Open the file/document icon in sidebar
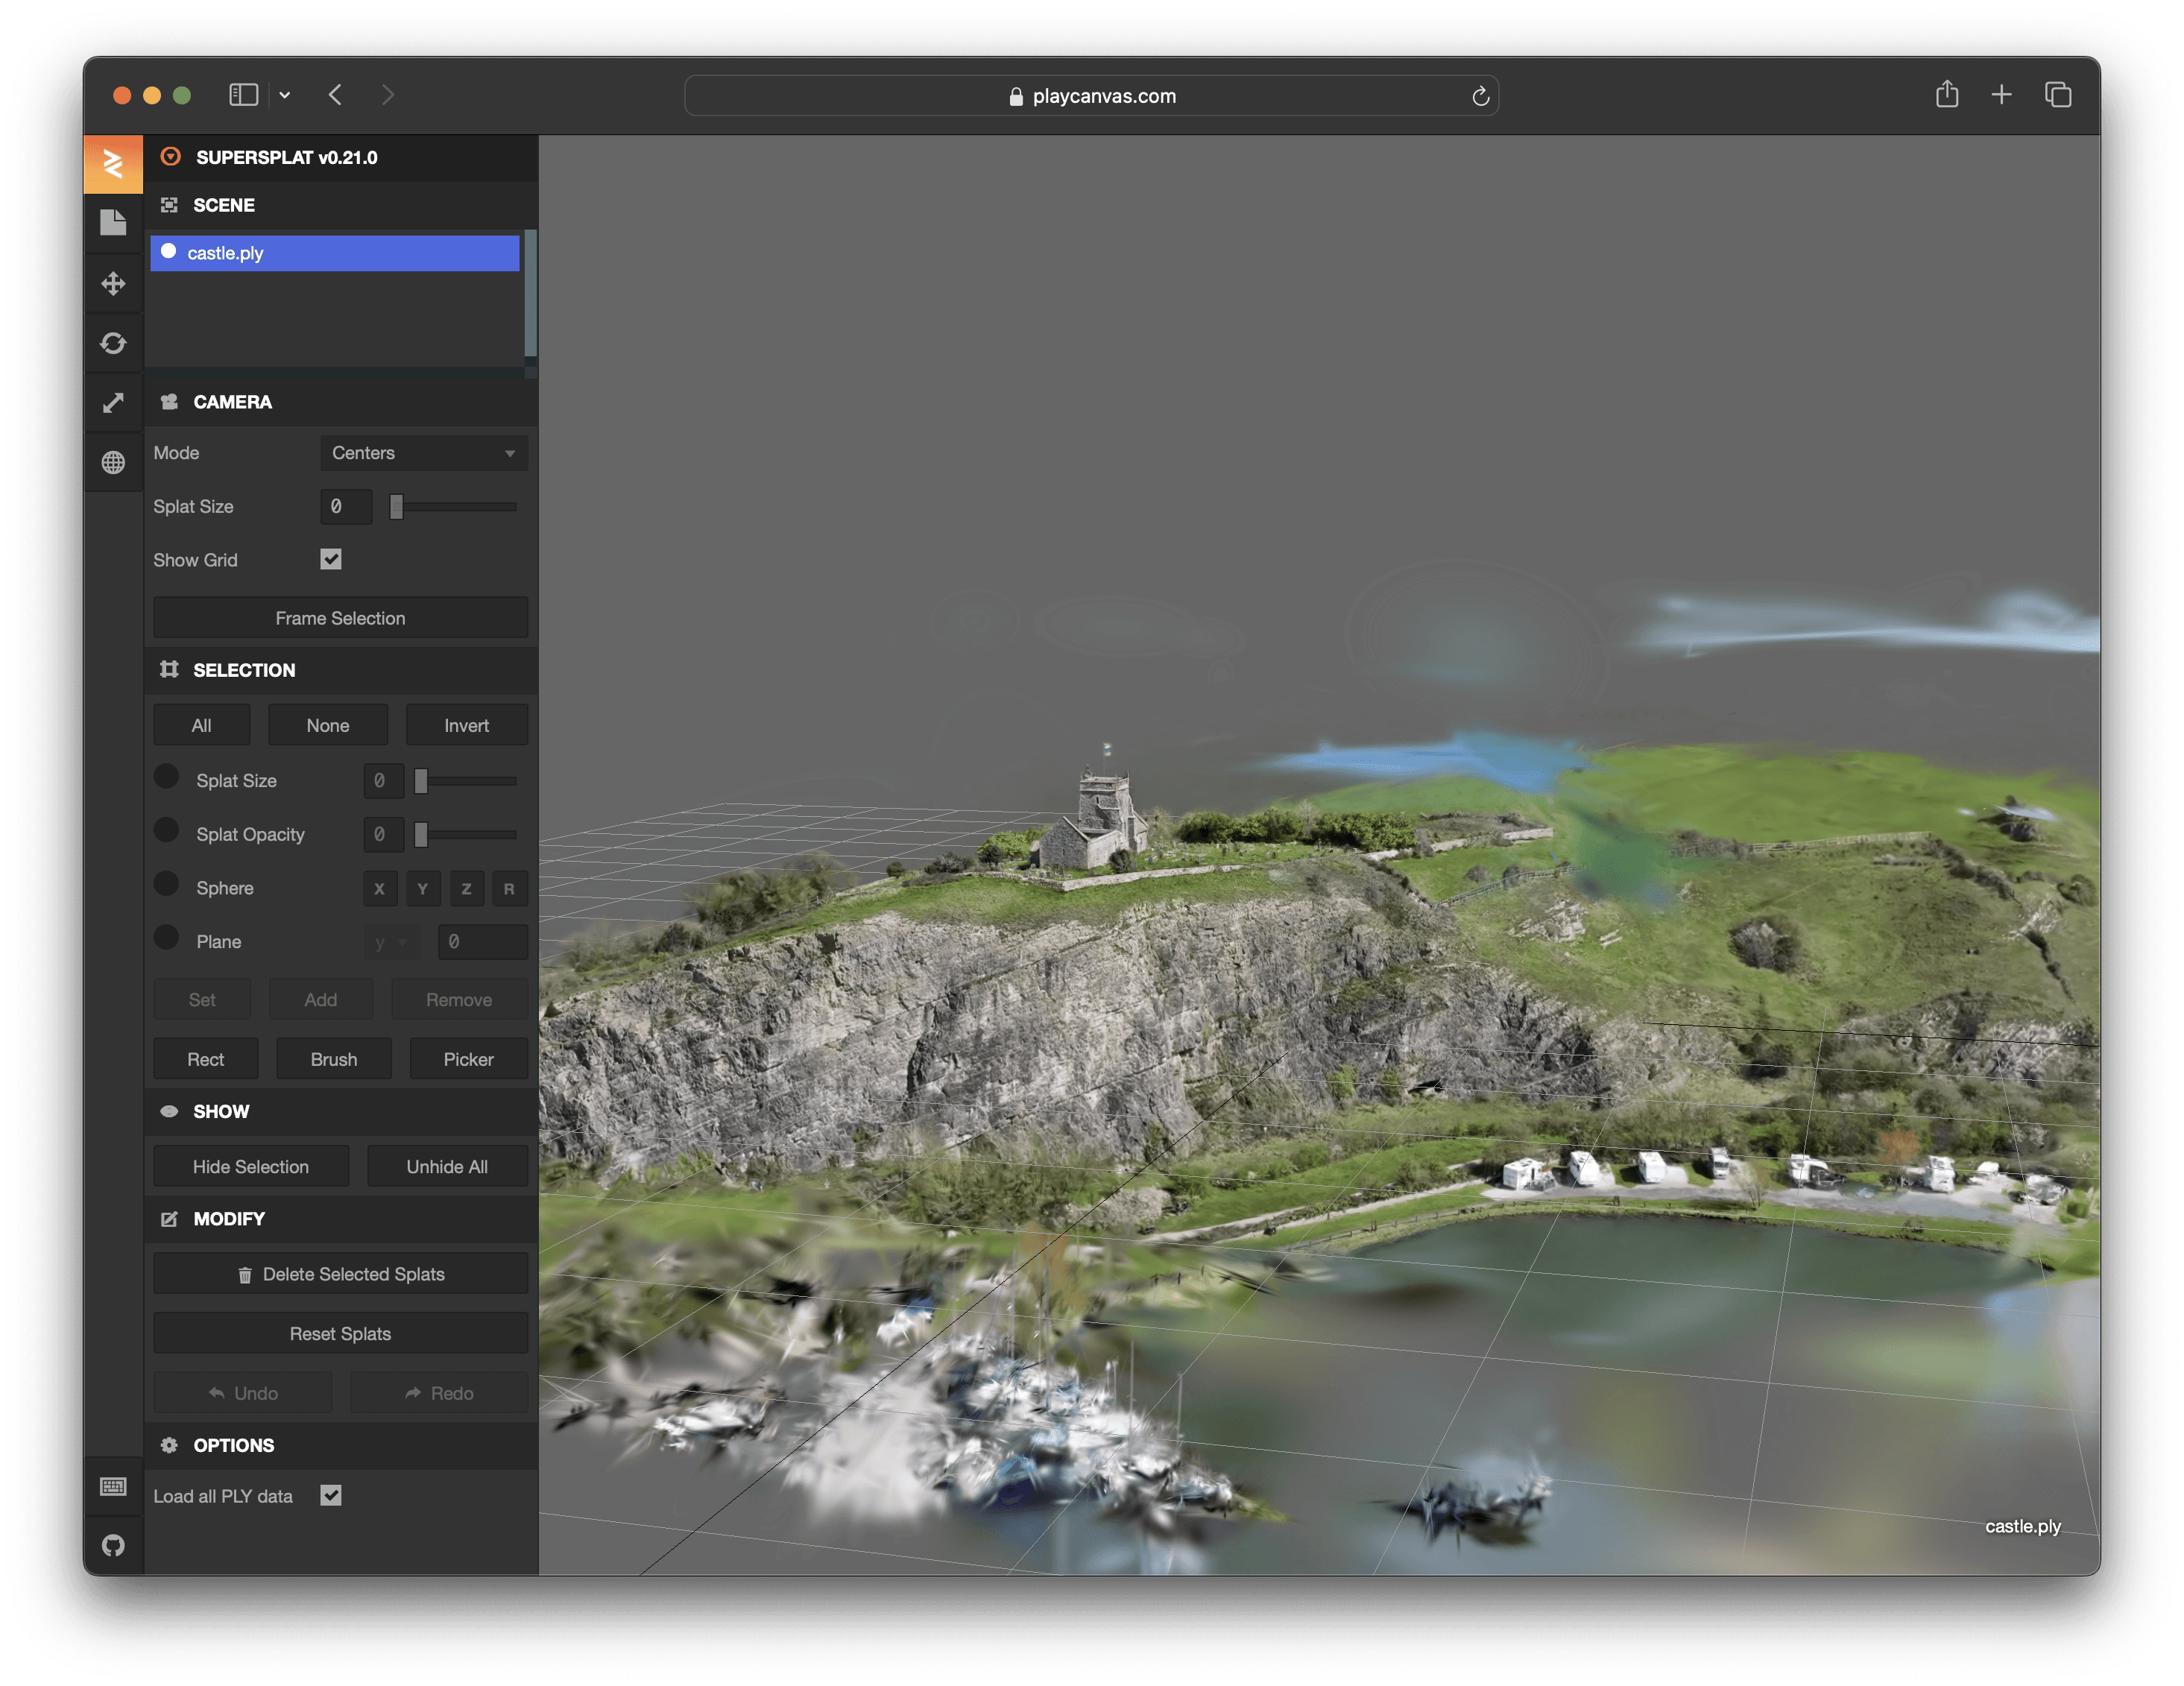Screen dimensions: 2184x1686 (x=113, y=222)
